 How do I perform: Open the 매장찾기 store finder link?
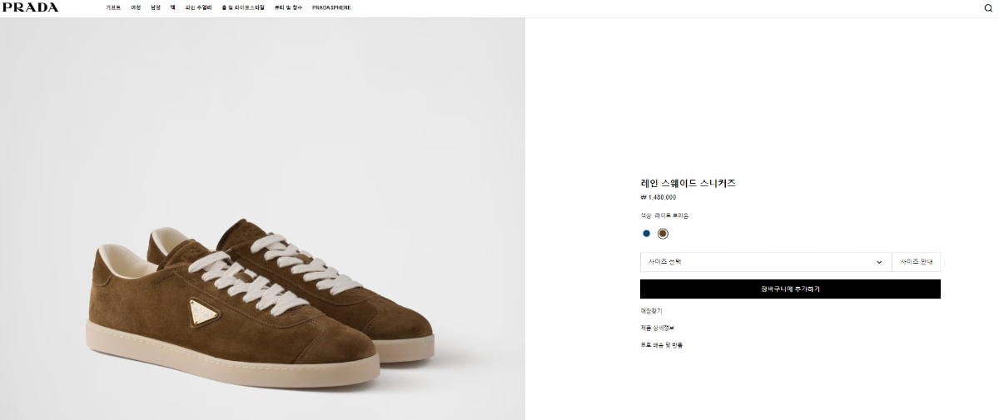[651, 311]
